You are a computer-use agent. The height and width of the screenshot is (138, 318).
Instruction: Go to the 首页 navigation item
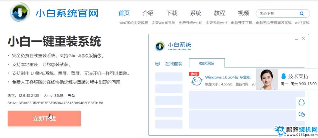(124, 13)
